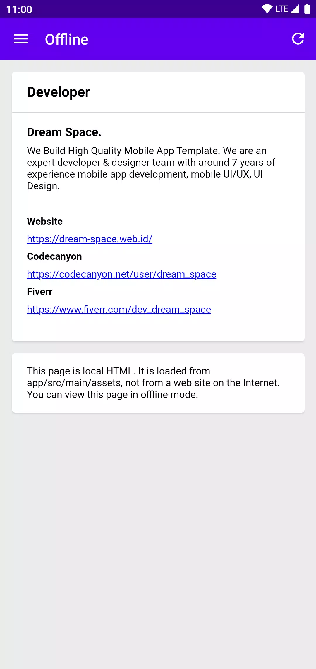Viewport: 316px width, 669px height.
Task: Tap the purple app bar background
Action: point(190,39)
